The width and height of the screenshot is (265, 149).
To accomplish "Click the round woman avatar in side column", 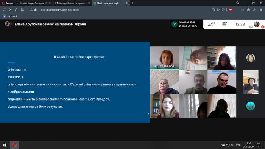I will pyautogui.click(x=251, y=58).
